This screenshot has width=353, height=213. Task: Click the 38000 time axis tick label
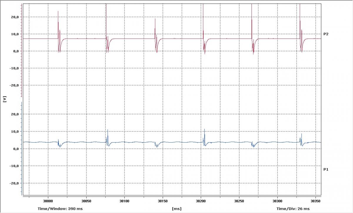pos(48,201)
